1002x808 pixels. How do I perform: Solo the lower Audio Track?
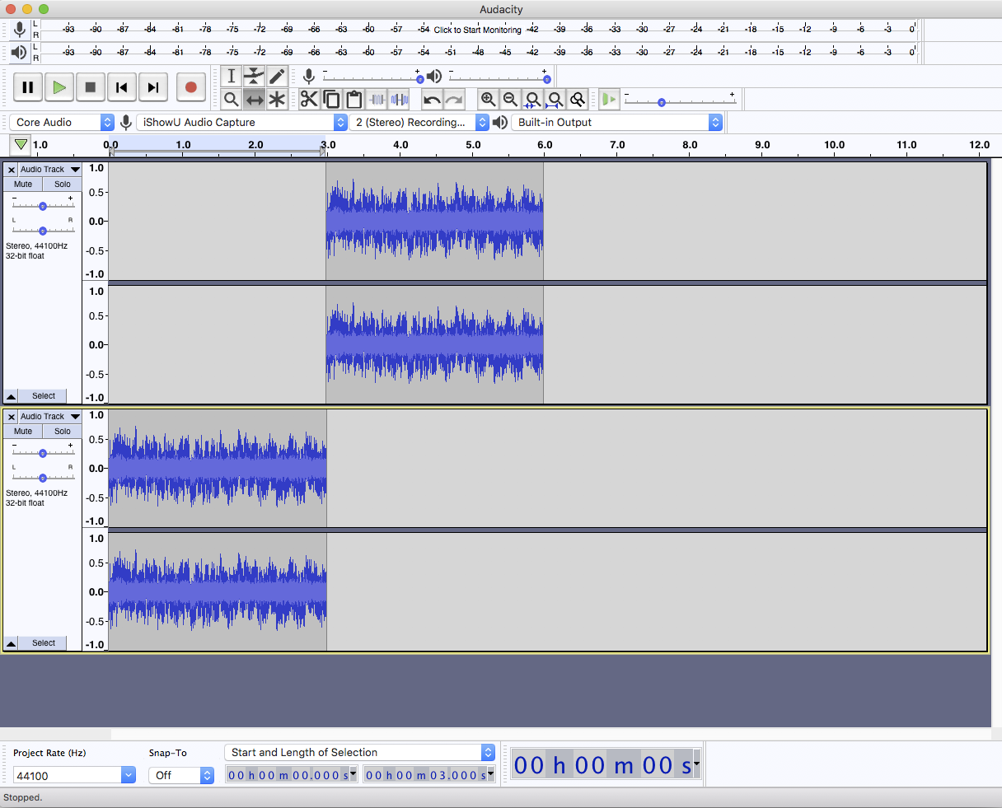(62, 431)
